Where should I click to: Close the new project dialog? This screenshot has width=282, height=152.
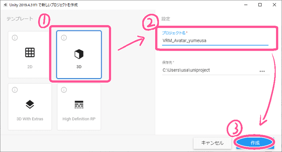(x=274, y=5)
